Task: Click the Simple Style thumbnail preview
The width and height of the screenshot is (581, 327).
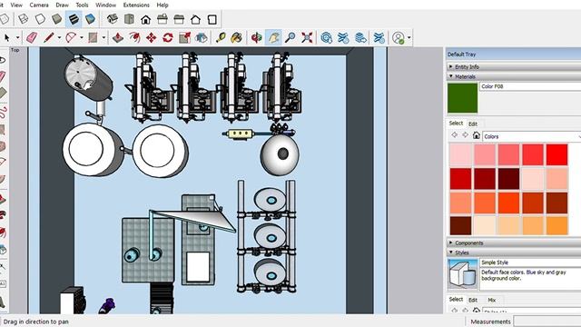Action: (463, 274)
